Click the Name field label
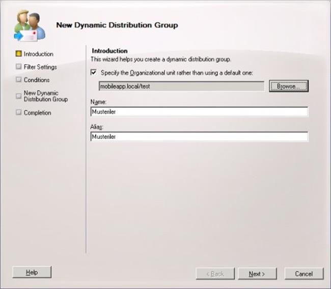The width and height of the screenshot is (331, 289). coord(98,102)
